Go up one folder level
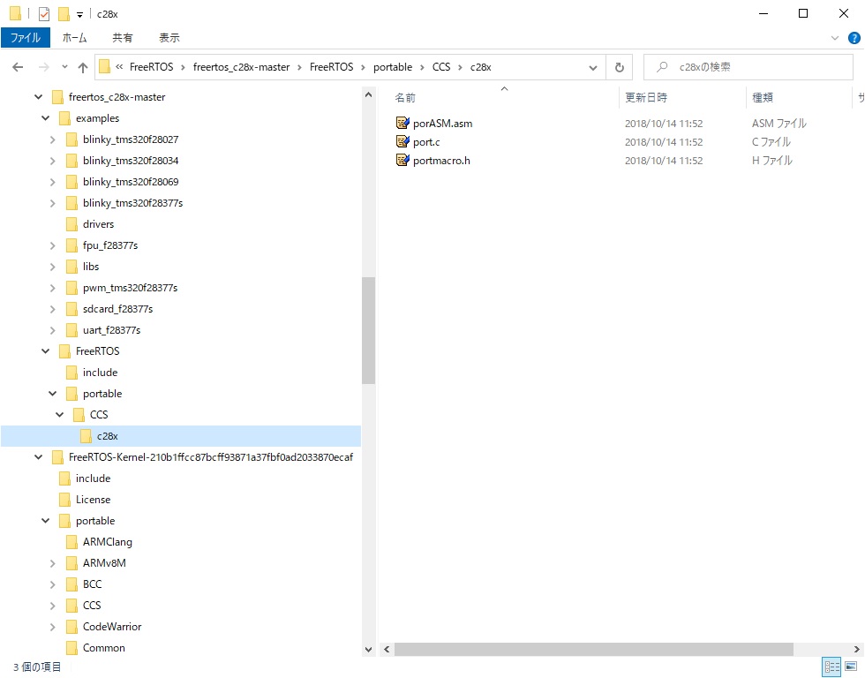Screen dimensions: 865x678 tap(83, 67)
